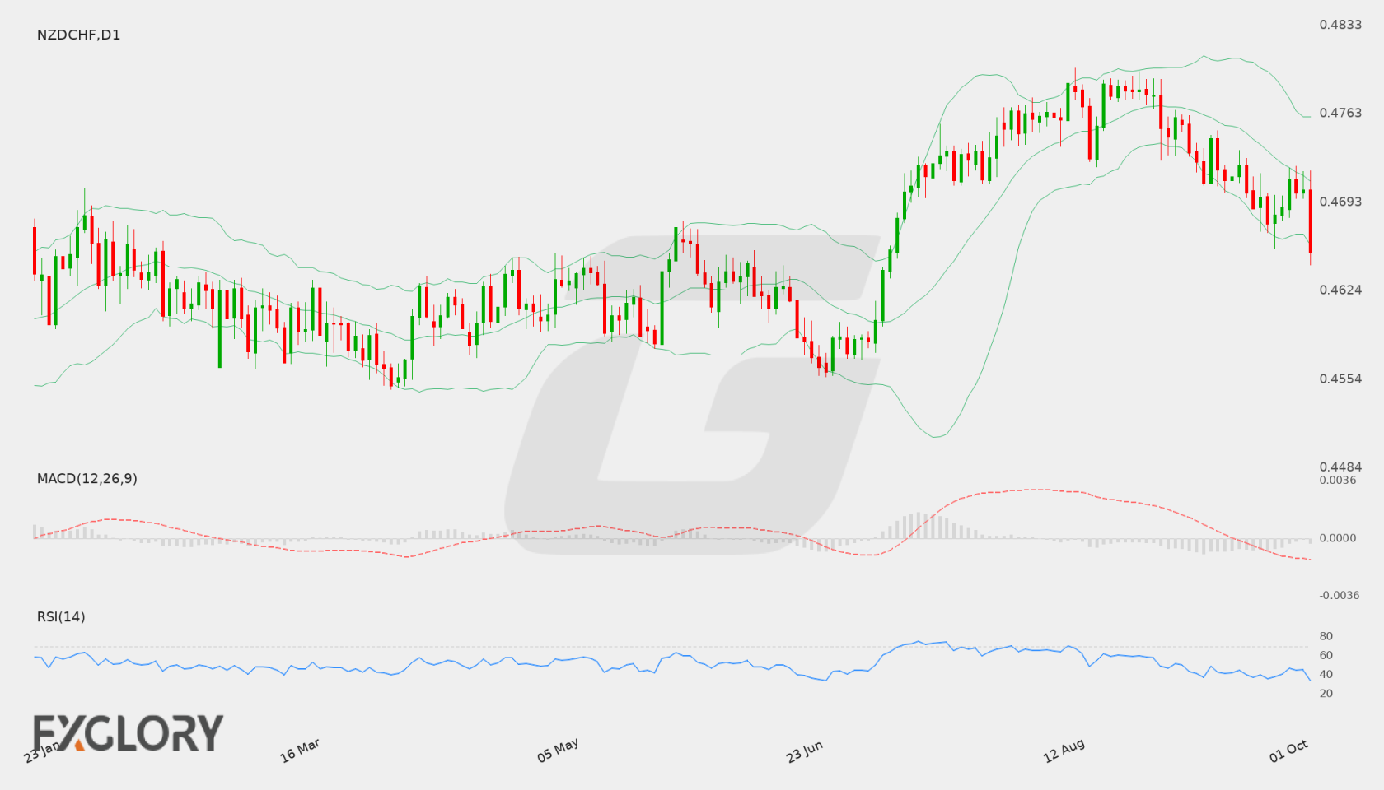The height and width of the screenshot is (790, 1384).
Task: Click the 16 Mar date label
Action: click(300, 750)
